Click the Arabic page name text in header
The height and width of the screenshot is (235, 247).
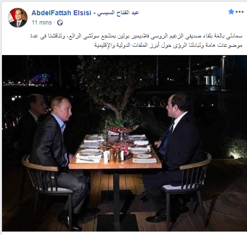point(118,13)
